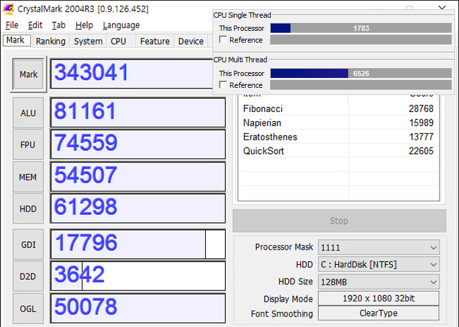
Task: Open the File menu
Action: point(12,25)
